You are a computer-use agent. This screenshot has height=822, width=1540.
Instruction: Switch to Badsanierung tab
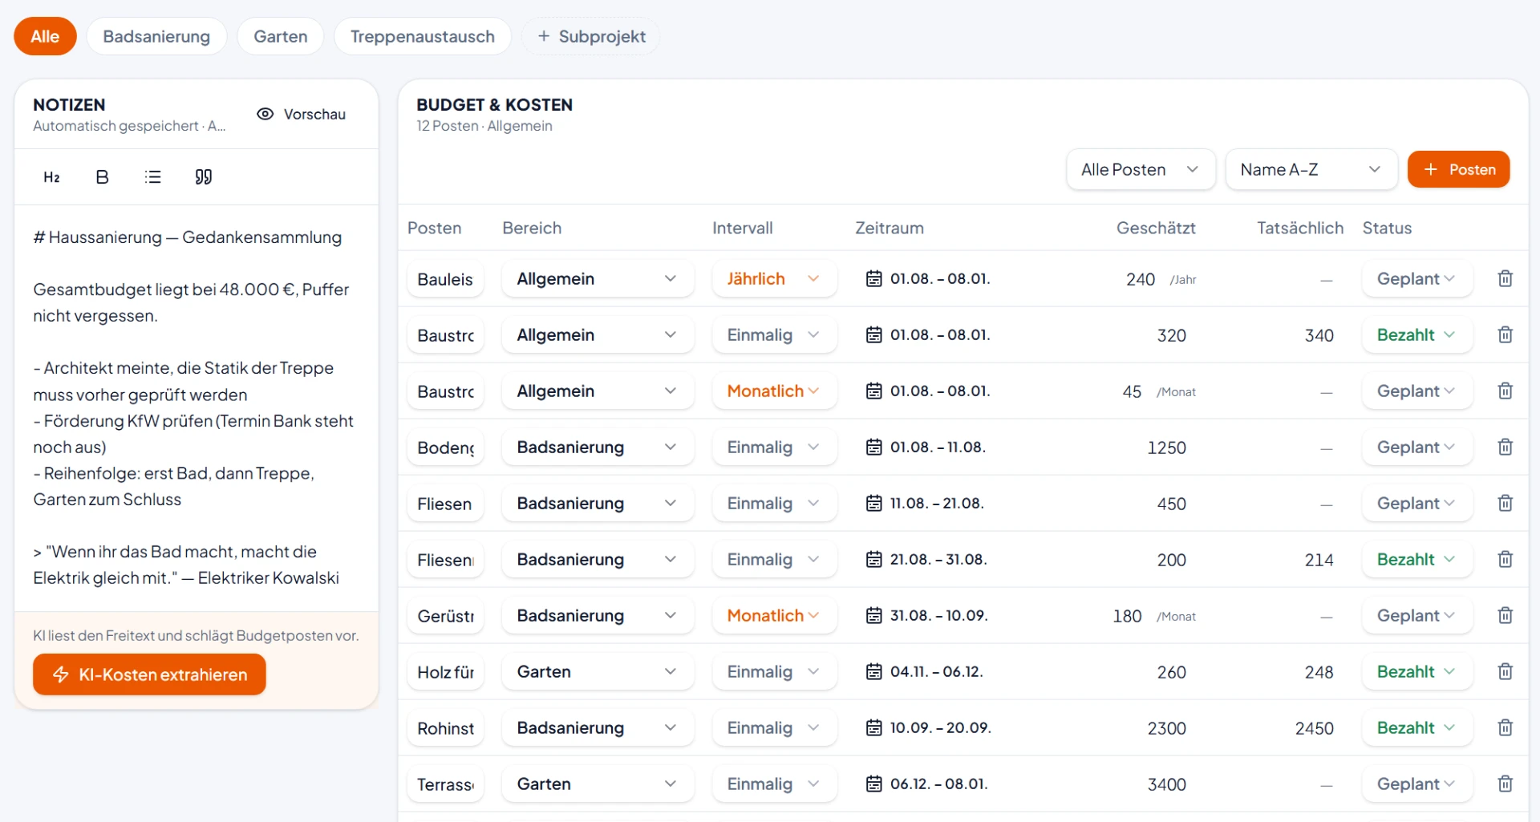pos(156,36)
